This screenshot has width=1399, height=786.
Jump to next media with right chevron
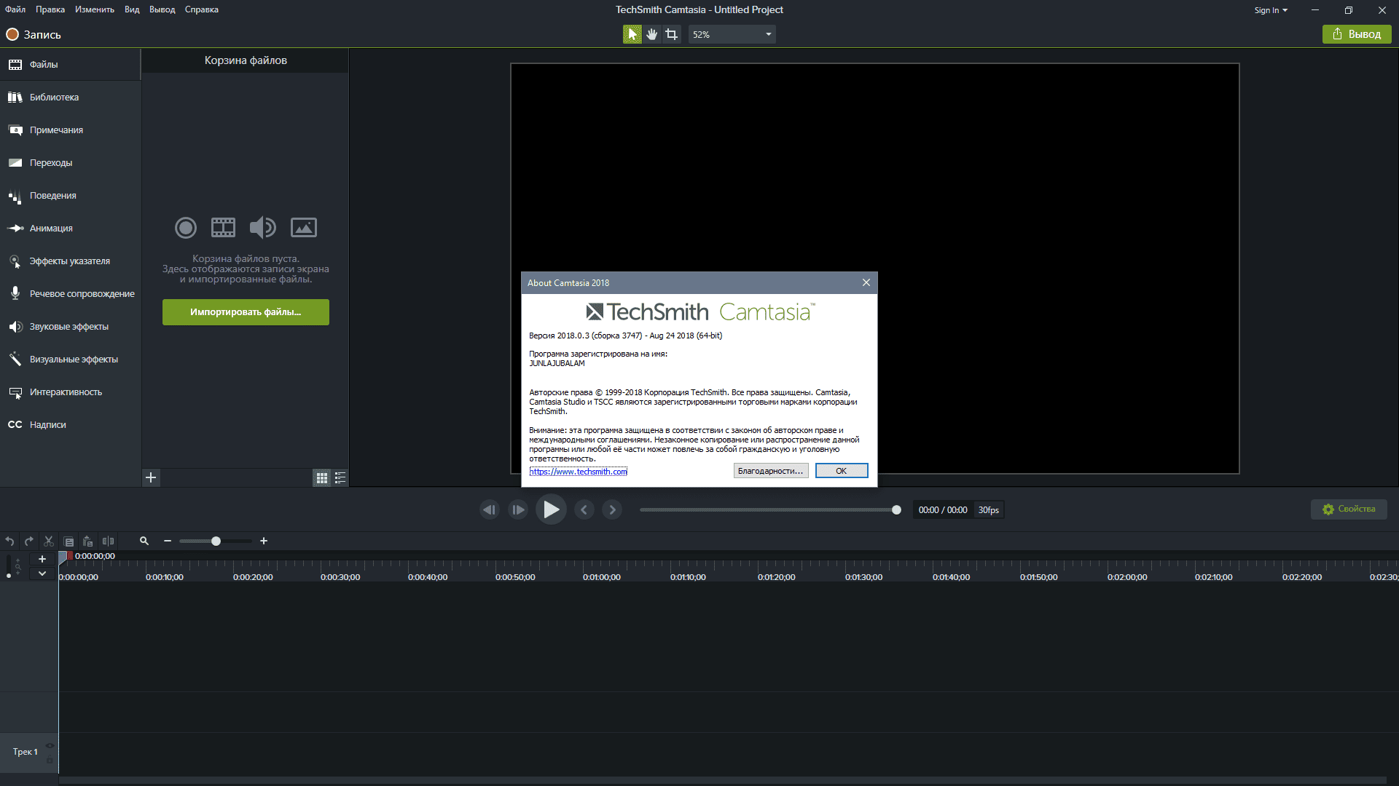tap(612, 510)
